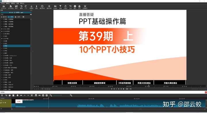Adjust the timeline zoom slider
This screenshot has height=113, width=207.
point(57,95)
